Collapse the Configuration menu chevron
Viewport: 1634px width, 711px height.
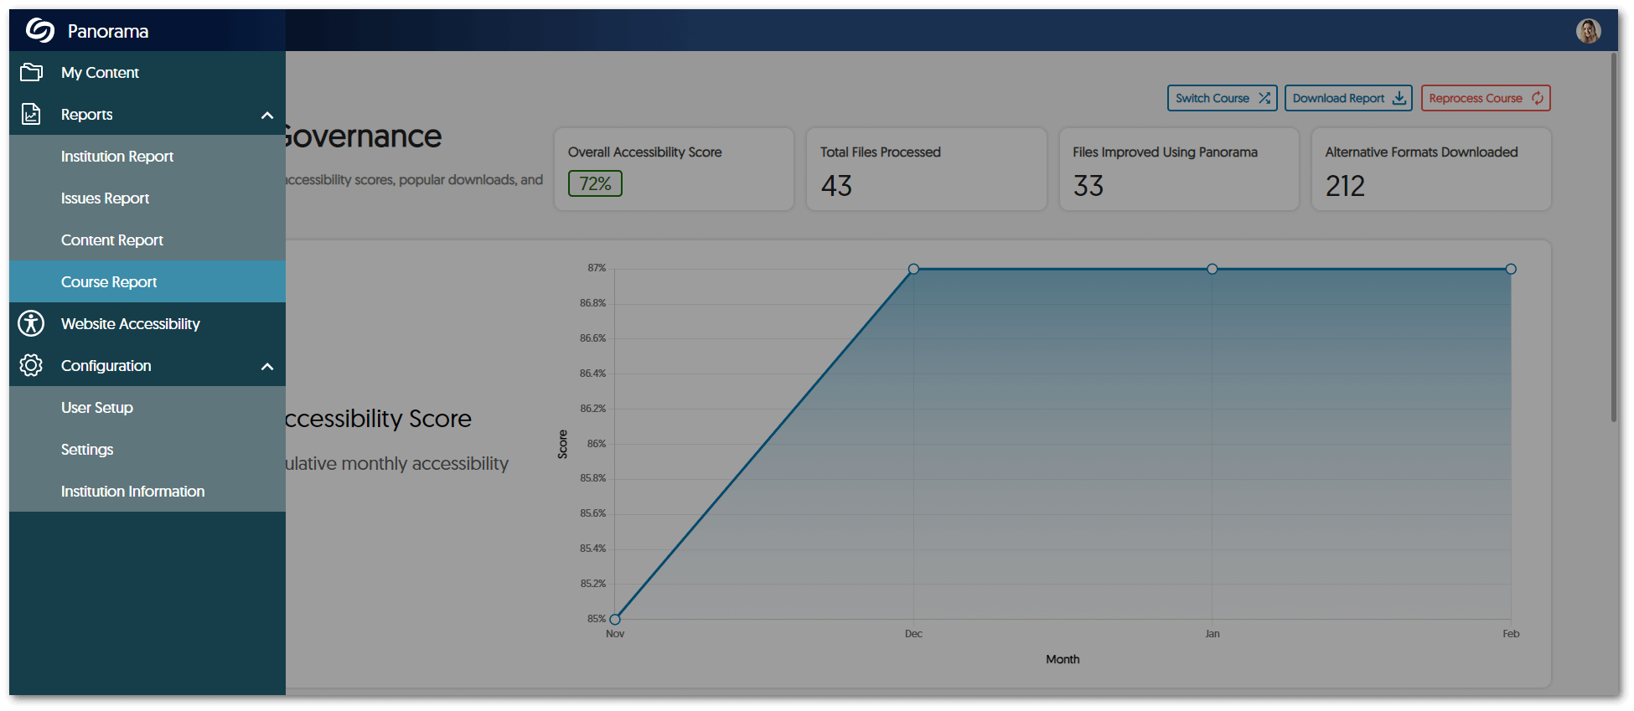coord(267,366)
